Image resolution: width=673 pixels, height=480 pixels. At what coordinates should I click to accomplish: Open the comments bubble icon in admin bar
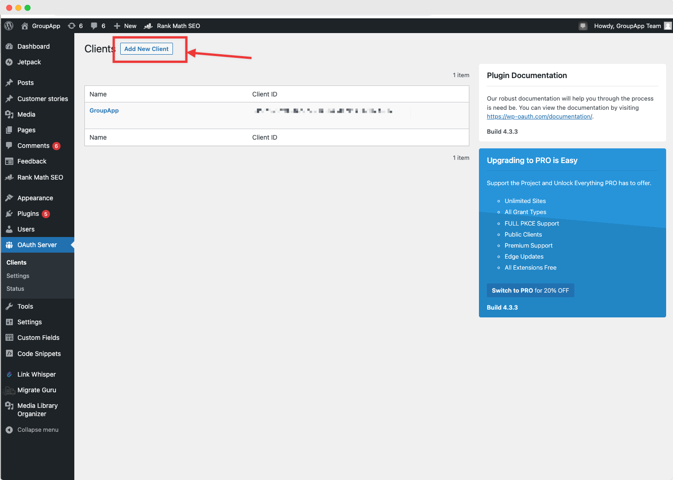[94, 26]
